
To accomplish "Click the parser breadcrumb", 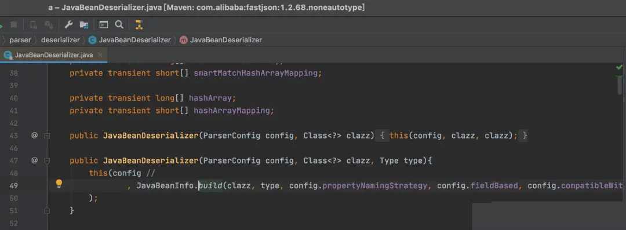I will point(20,40).
